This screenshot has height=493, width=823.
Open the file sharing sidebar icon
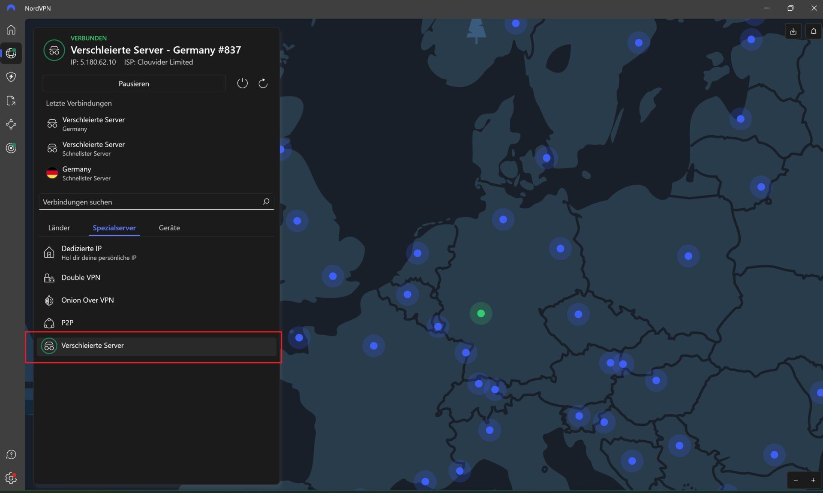[x=11, y=101]
